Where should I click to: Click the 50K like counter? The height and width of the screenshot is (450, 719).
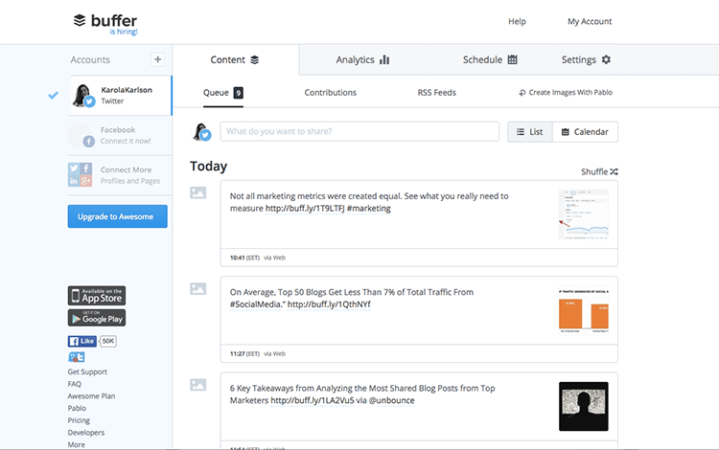pyautogui.click(x=107, y=341)
